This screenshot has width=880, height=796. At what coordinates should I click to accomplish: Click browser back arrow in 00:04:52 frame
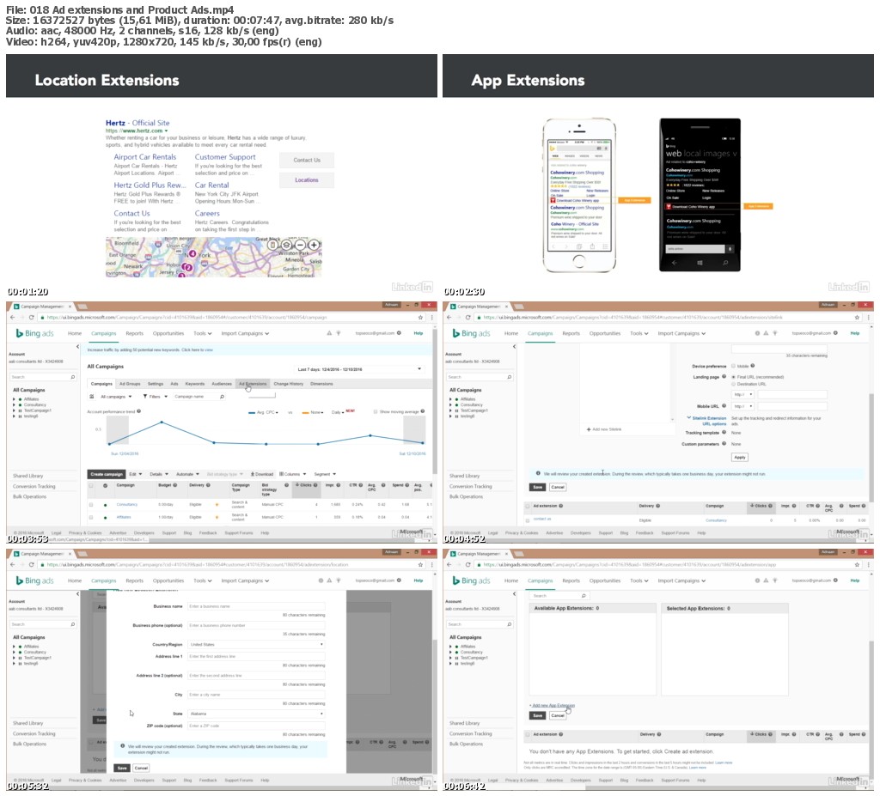(449, 317)
